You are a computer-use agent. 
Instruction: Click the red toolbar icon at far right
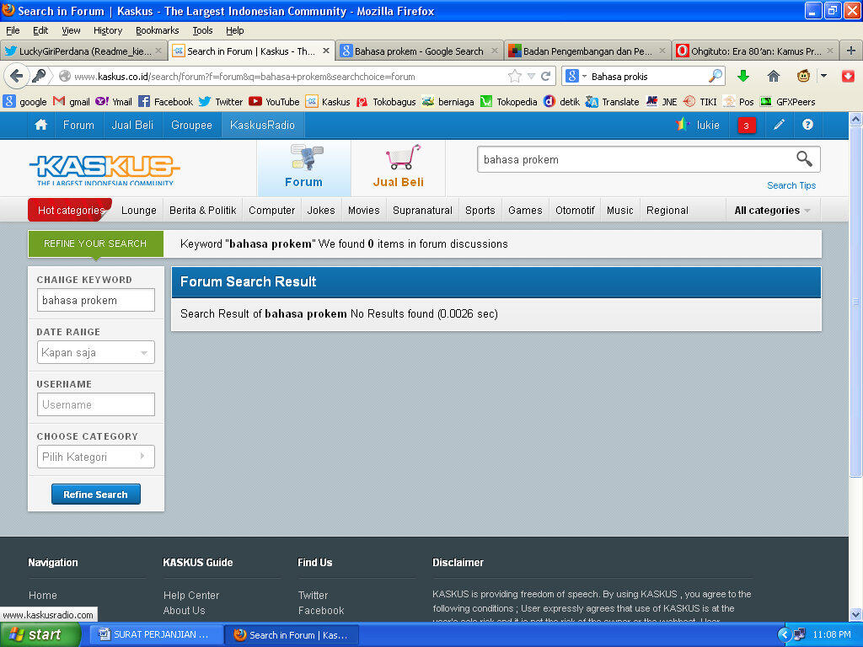coord(848,76)
